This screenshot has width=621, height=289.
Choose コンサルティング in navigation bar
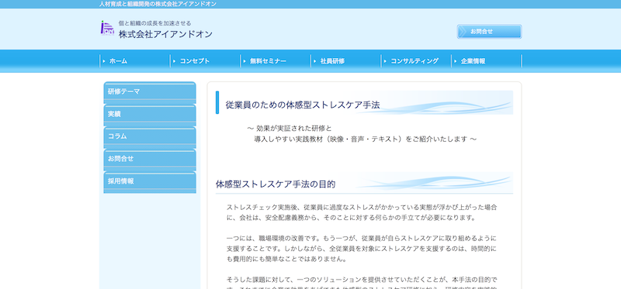click(415, 61)
